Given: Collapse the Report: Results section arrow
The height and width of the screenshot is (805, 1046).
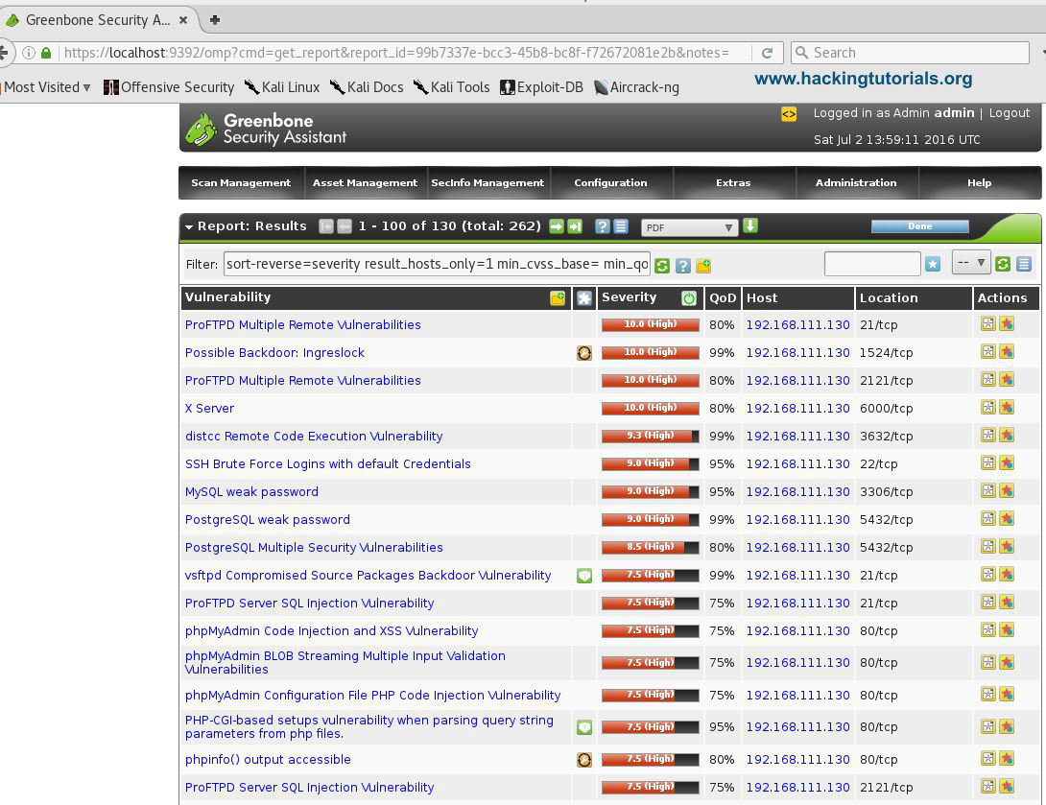Looking at the screenshot, I should point(189,227).
